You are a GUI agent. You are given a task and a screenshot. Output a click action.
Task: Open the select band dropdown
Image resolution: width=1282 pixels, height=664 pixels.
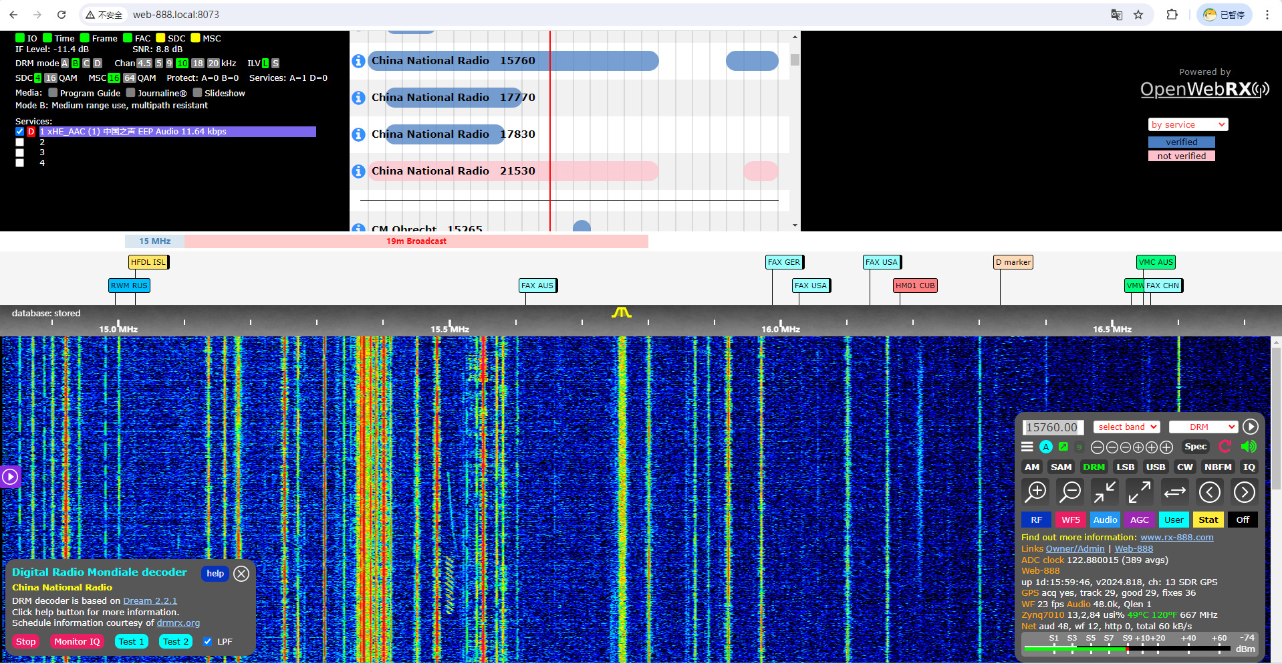click(x=1127, y=427)
